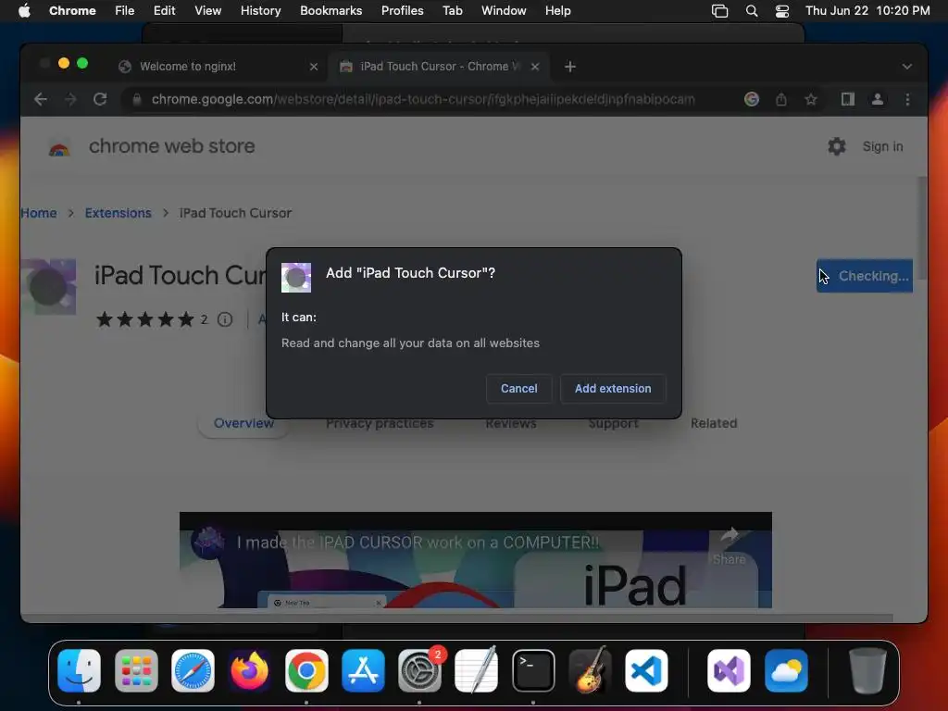This screenshot has height=711, width=948.
Task: Click the page vertical scrollbar
Action: 921,229
